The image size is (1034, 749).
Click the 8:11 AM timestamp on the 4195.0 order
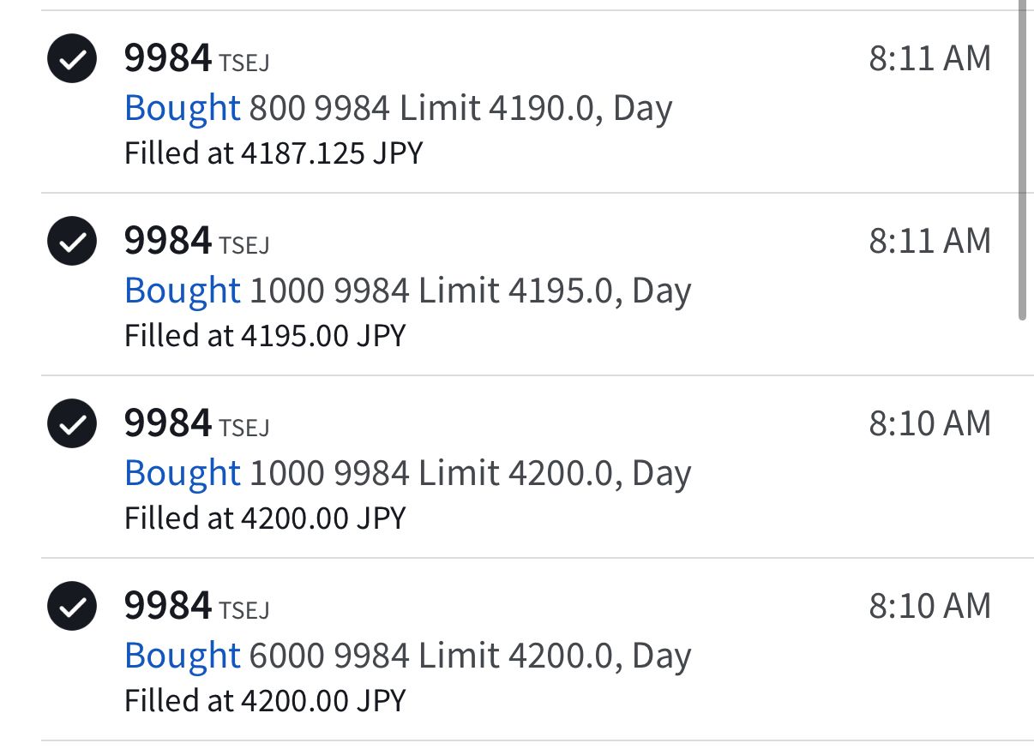tap(929, 241)
